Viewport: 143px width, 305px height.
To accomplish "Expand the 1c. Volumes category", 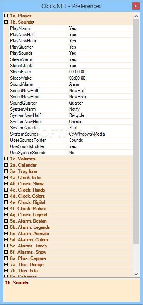I will pyautogui.click(x=6, y=159).
